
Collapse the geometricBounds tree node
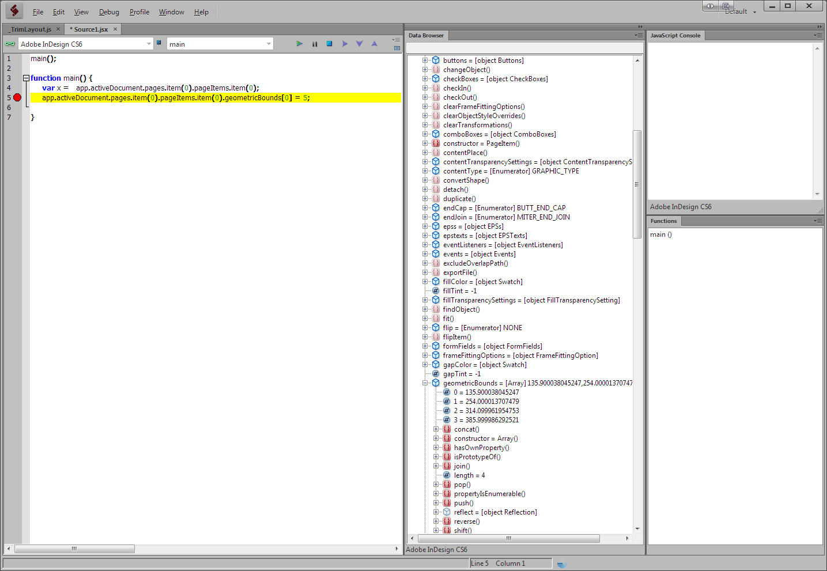425,383
